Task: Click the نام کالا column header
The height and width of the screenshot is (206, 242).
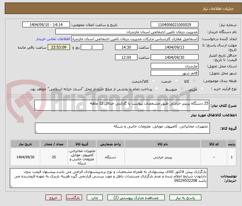Action: (162, 144)
